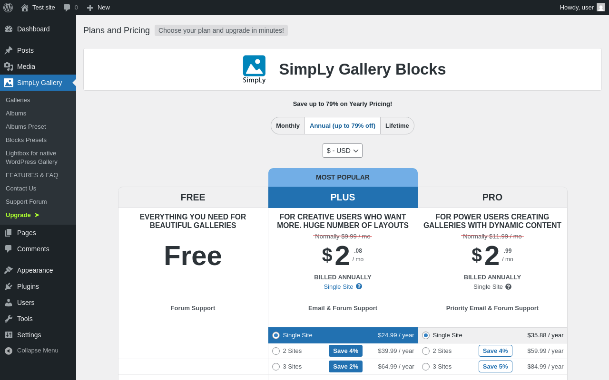Click Plans and Pricing heading

click(117, 30)
